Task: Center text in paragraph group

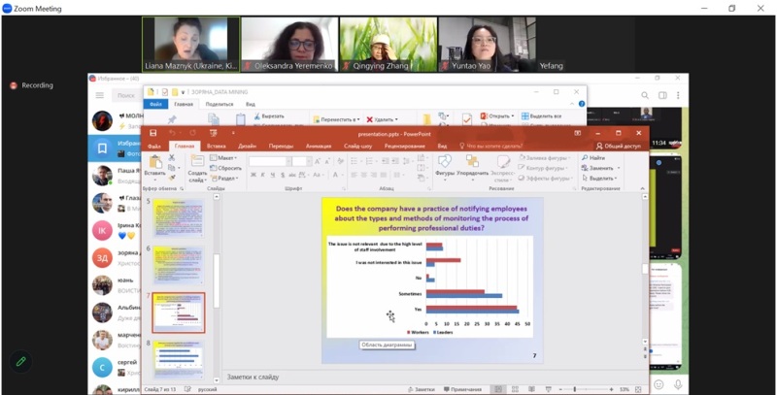Action: point(364,175)
